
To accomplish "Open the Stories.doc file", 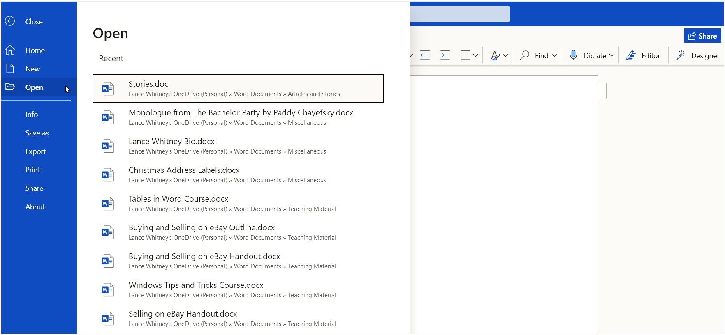I will click(x=238, y=88).
